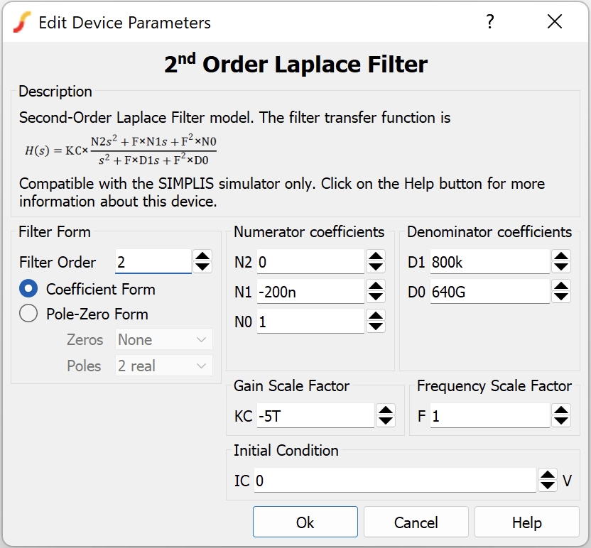Viewport: 591px width, 548px height.
Task: Click the F frequency scale input field
Action: pyautogui.click(x=490, y=416)
